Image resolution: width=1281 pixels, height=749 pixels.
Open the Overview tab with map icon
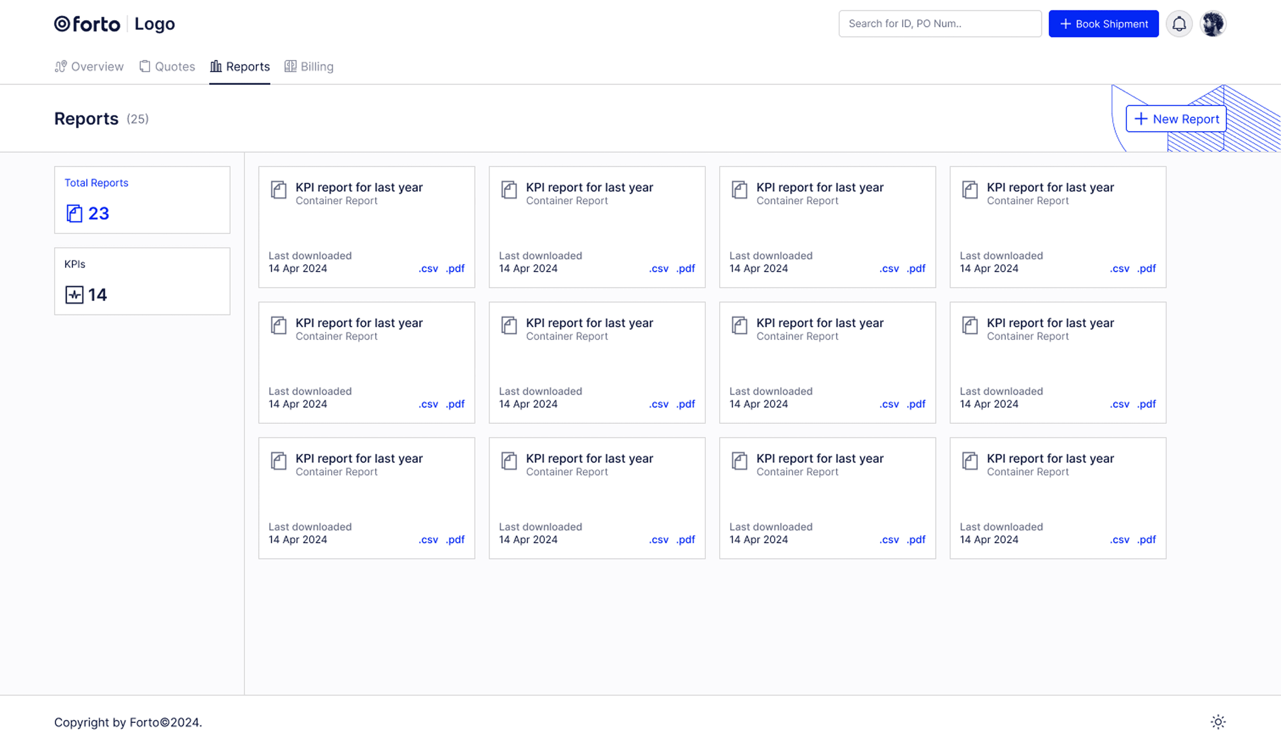tap(89, 67)
